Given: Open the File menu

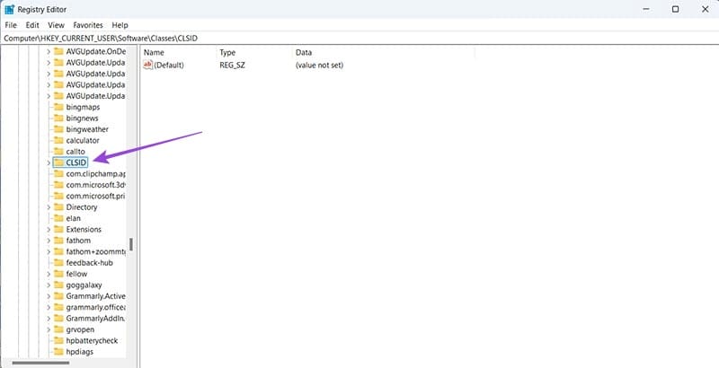Looking at the screenshot, I should (11, 25).
